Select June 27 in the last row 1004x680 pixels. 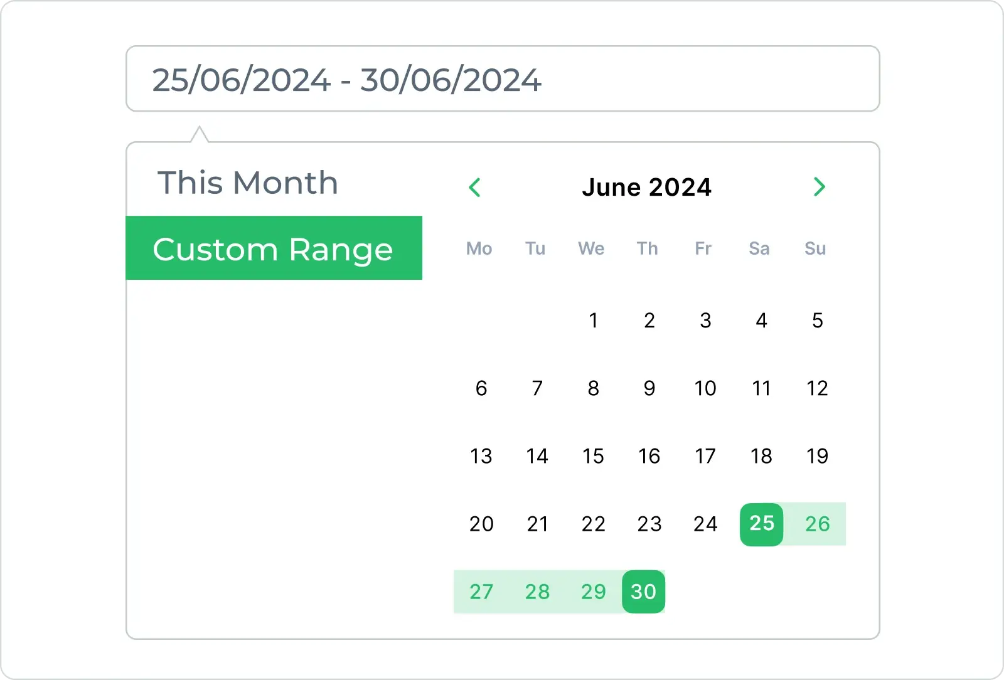[481, 590]
